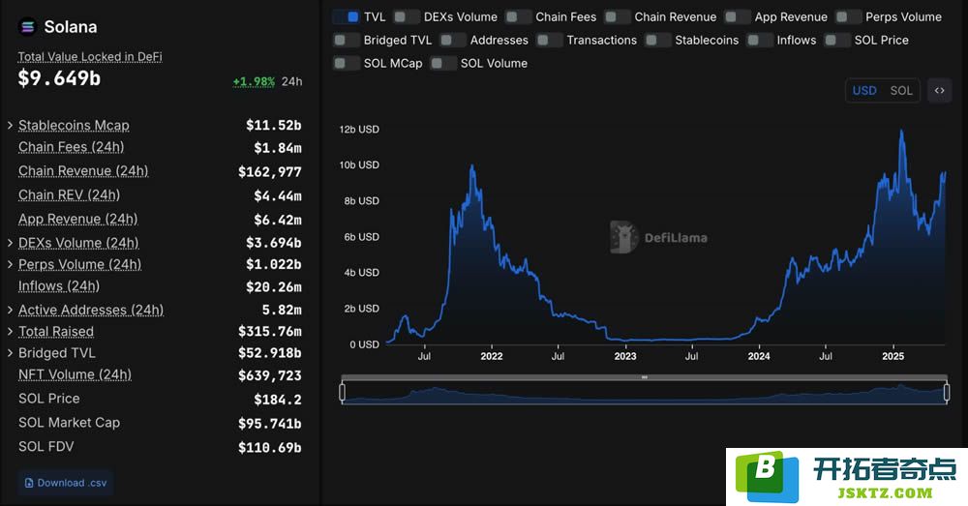This screenshot has width=968, height=506.
Task: Enable the Inflows toggle
Action: coord(759,40)
